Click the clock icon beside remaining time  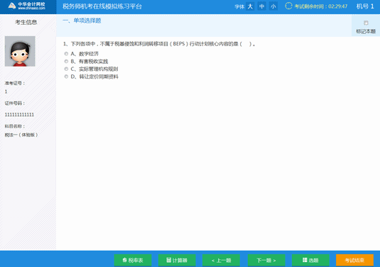click(x=288, y=6)
